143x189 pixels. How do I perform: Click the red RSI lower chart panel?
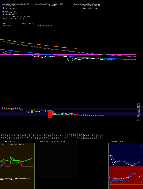[x=126, y=178]
